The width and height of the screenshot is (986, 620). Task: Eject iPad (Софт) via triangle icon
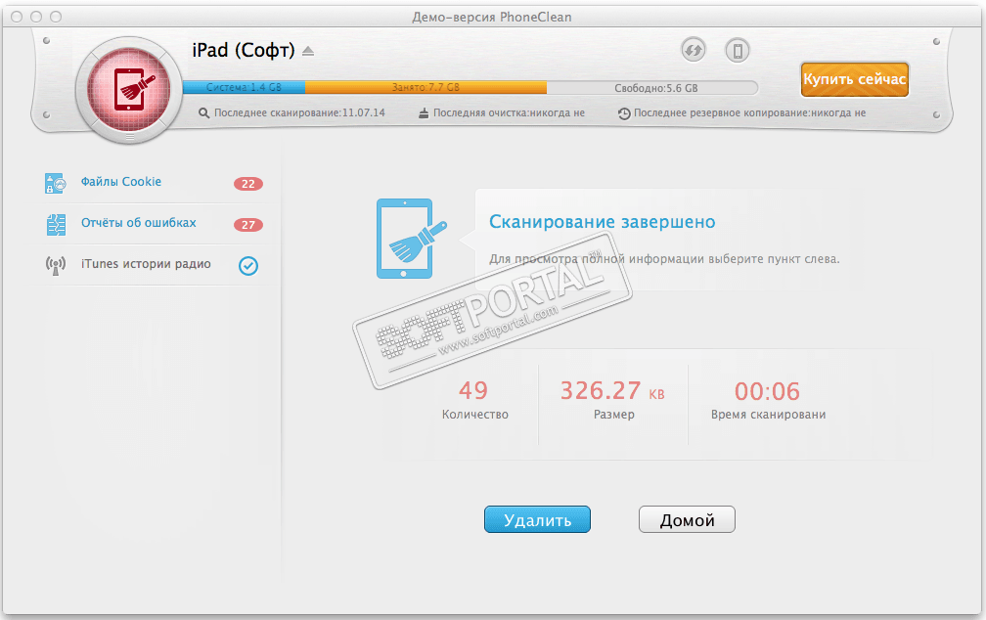(x=308, y=51)
